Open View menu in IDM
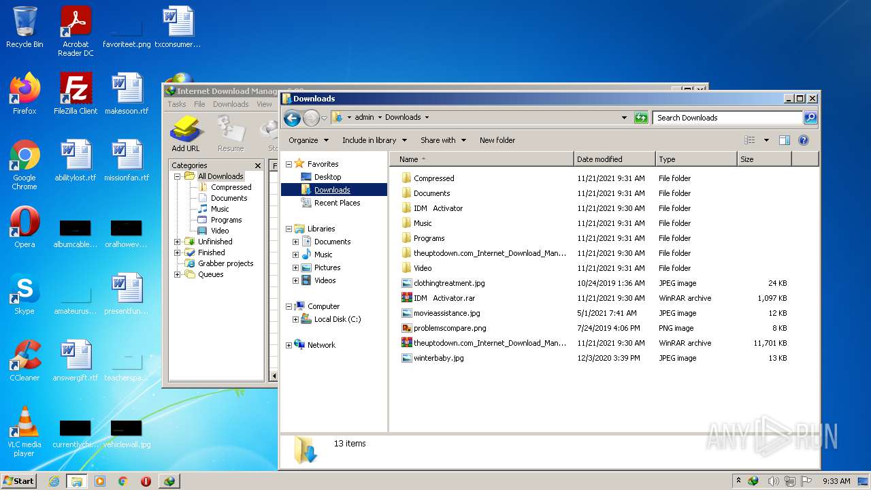Viewport: 871px width, 490px height. click(x=264, y=104)
